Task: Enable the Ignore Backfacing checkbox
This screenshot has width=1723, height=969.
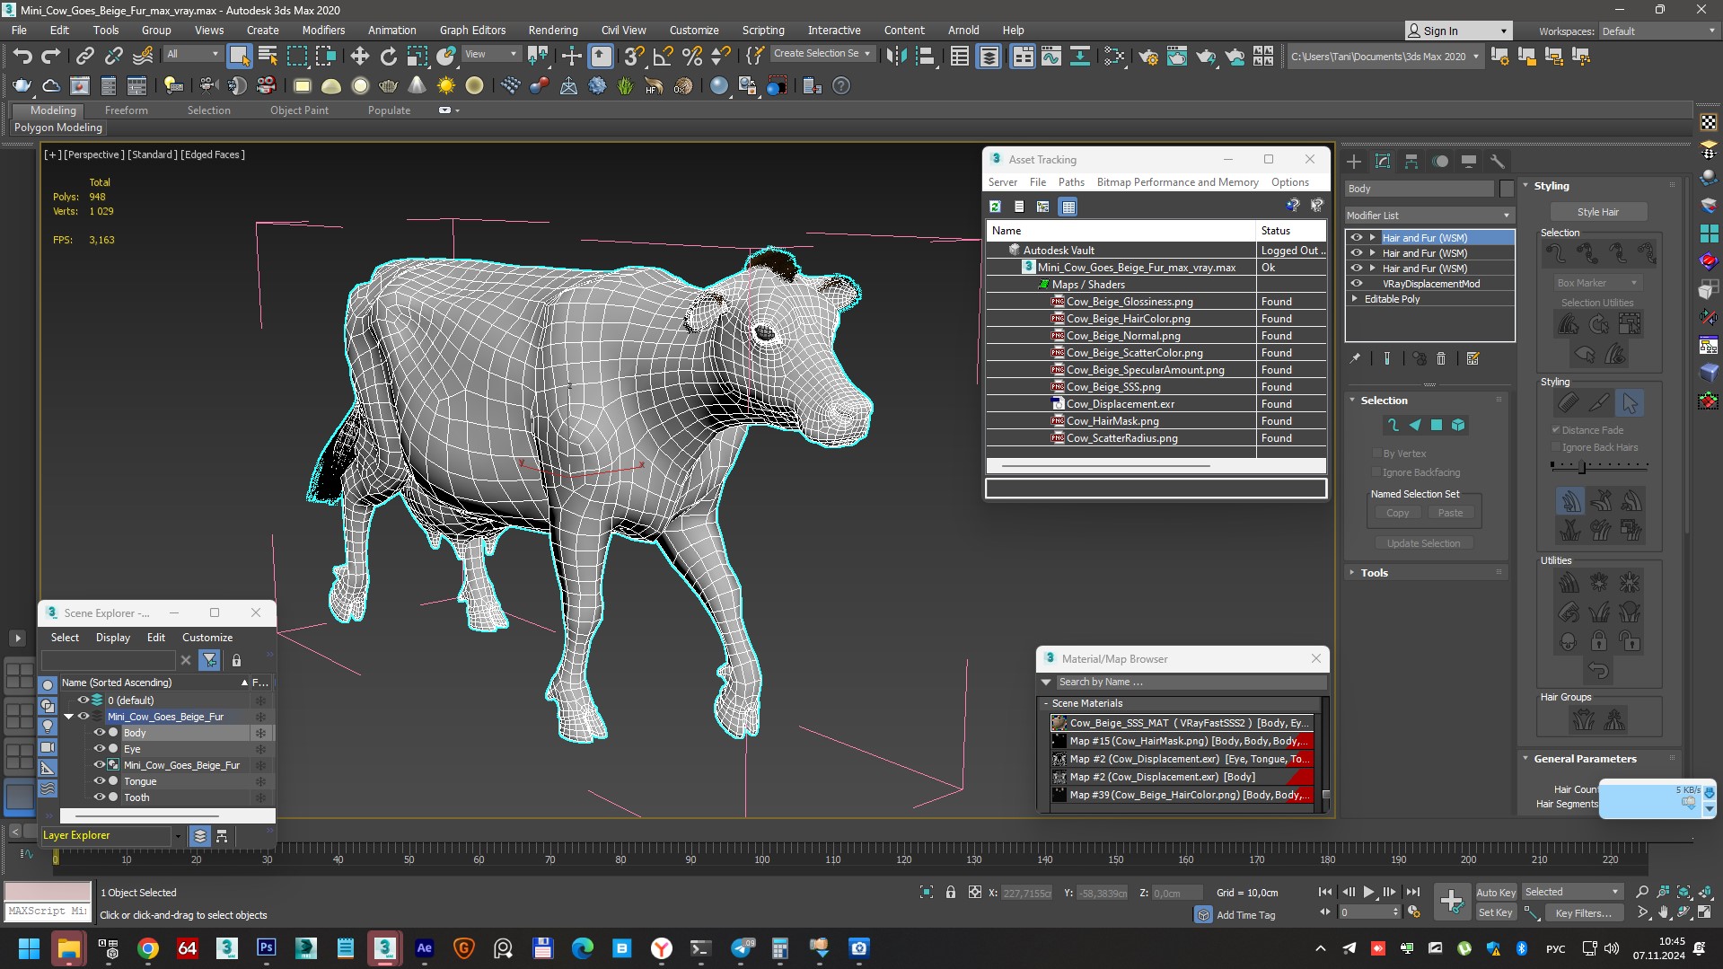Action: 1376,472
